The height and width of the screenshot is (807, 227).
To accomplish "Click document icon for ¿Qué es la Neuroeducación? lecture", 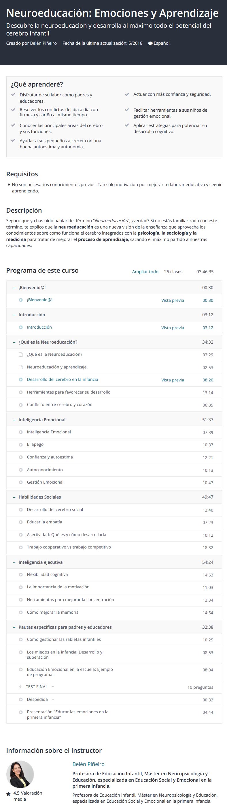I will tap(21, 354).
